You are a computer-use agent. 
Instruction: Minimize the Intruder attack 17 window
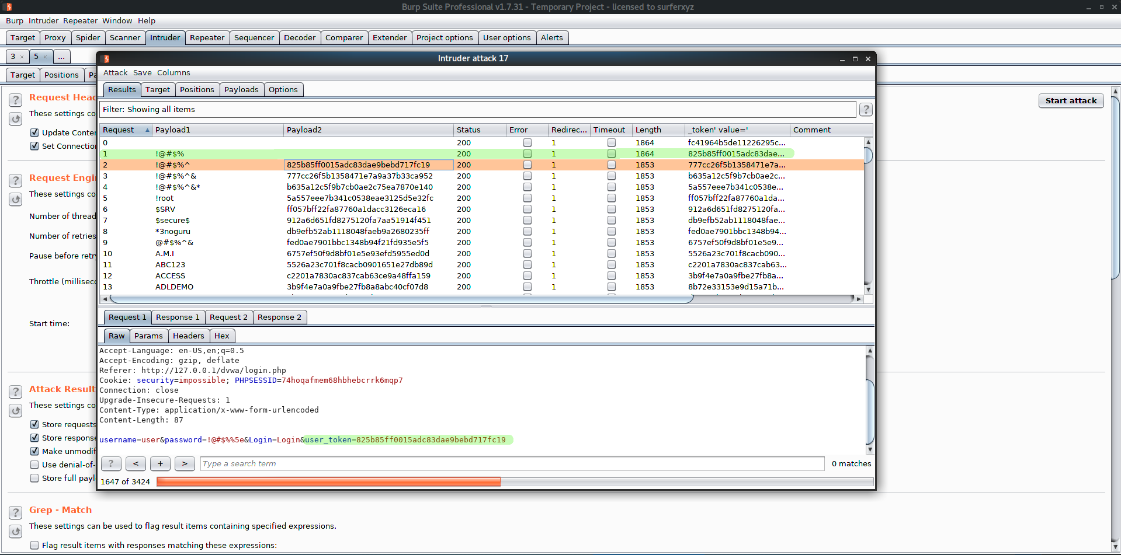pos(842,59)
